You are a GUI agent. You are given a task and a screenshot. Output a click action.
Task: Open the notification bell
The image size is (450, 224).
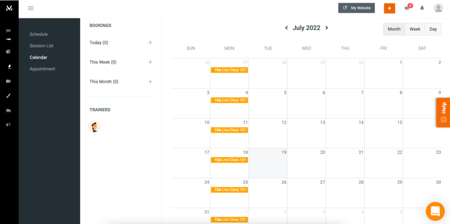(x=422, y=8)
